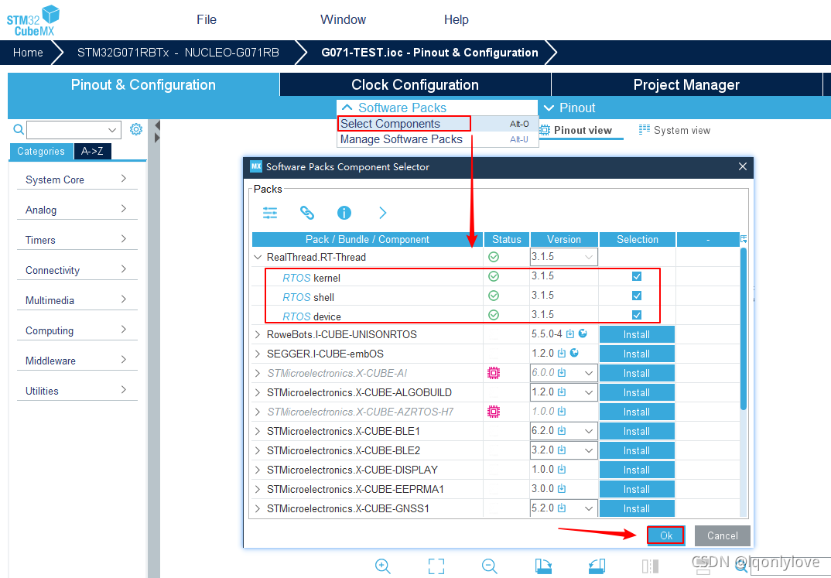Expand STMicroelectronics.X-CUBE-BLE1 row
831x578 pixels.
click(258, 431)
